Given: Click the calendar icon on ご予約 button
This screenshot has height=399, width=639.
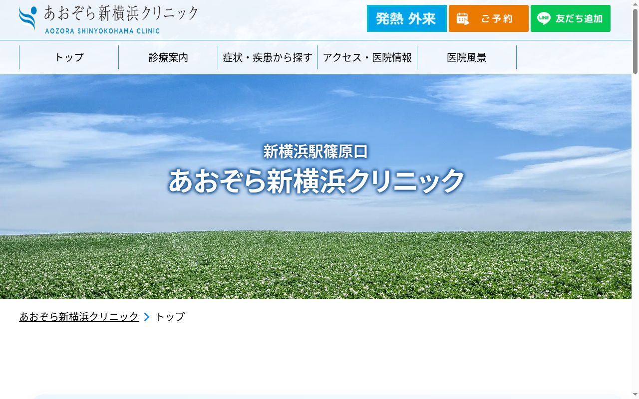Looking at the screenshot, I should pos(463,19).
